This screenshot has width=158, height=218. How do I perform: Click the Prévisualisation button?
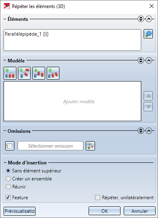pyautogui.click(x=20, y=211)
